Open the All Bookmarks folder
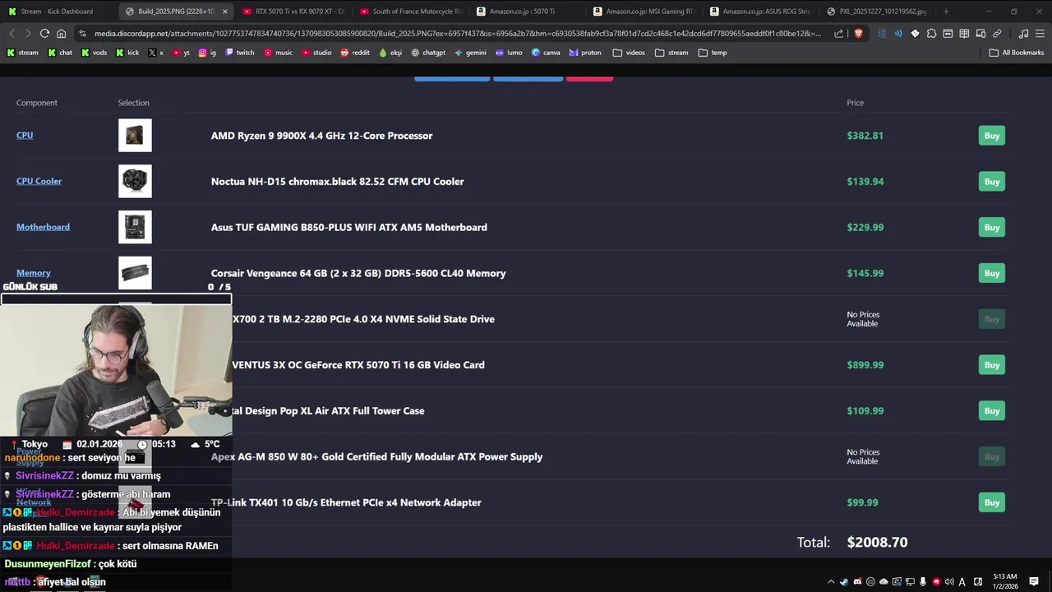1052x592 pixels. pyautogui.click(x=1017, y=53)
